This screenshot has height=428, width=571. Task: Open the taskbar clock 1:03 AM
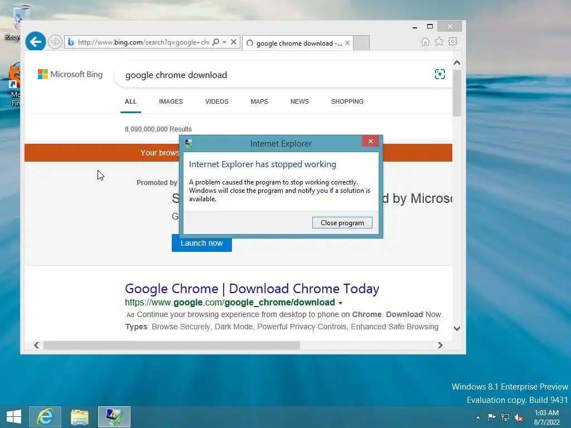(x=546, y=417)
